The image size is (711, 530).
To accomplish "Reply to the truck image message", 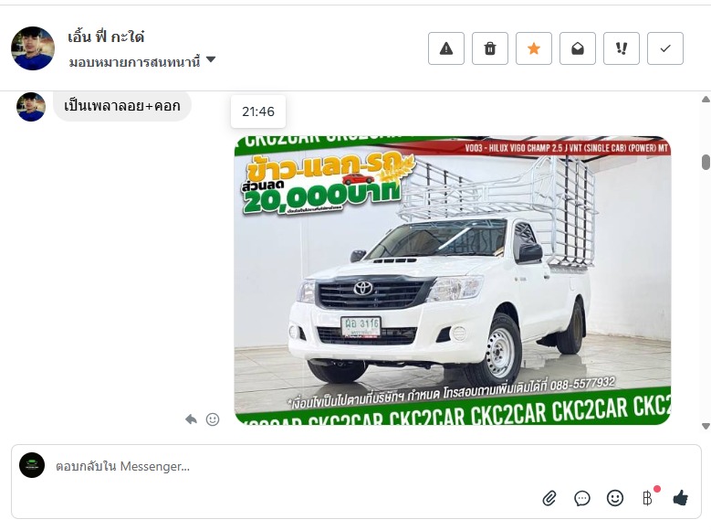I will click(x=191, y=419).
